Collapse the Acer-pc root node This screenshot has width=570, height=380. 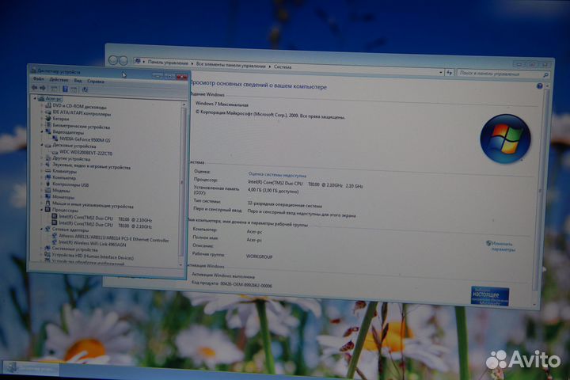click(x=36, y=98)
